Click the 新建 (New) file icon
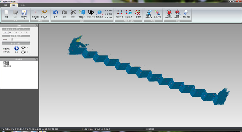 point(6,13)
